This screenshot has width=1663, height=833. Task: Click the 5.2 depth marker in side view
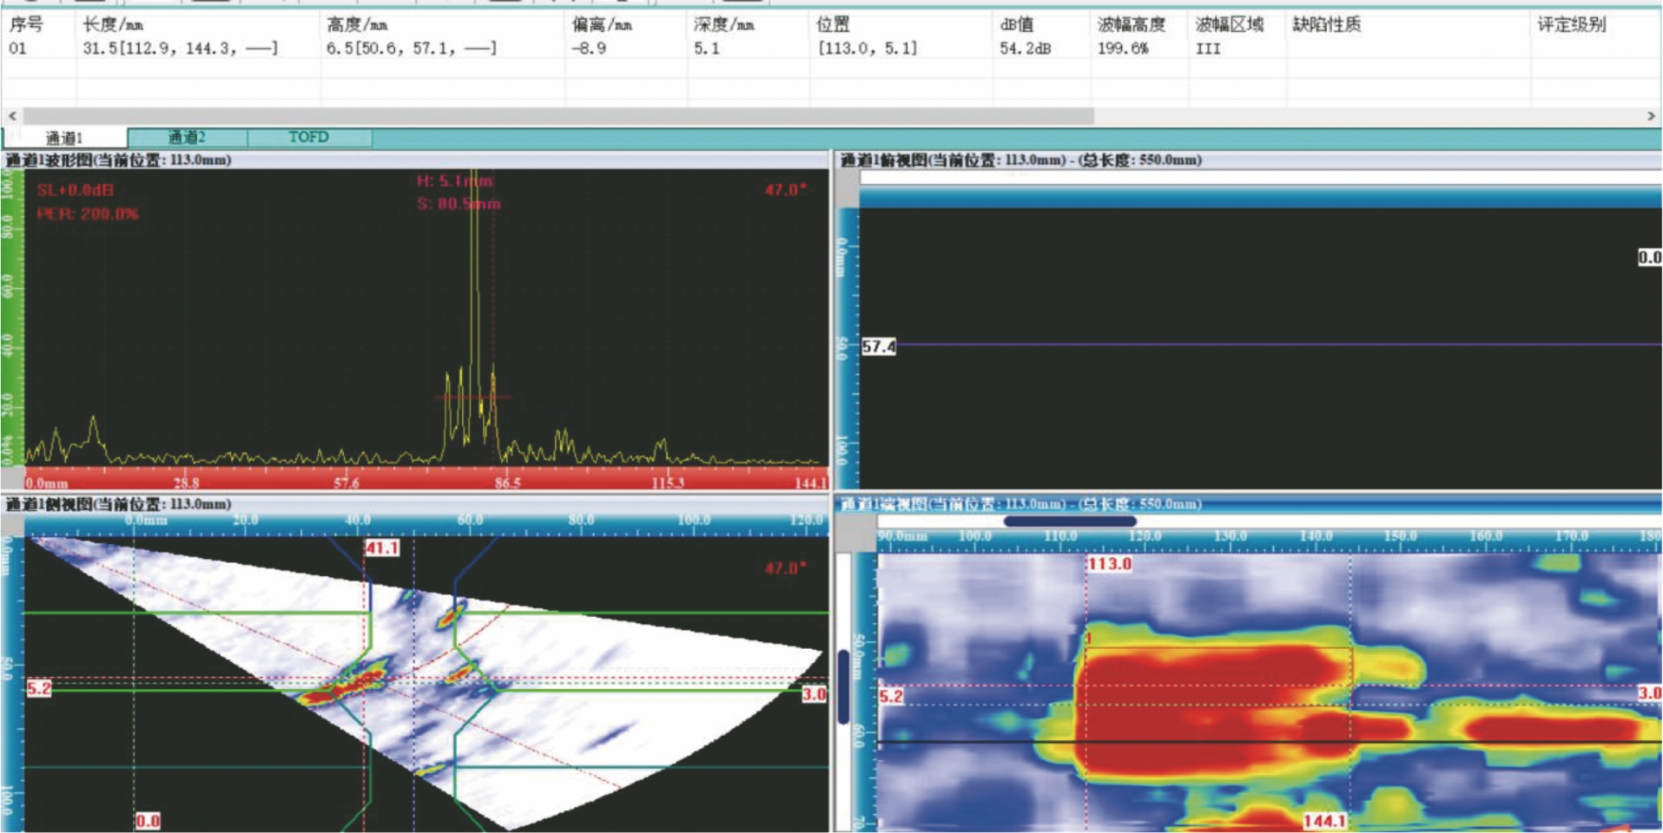pyautogui.click(x=39, y=688)
